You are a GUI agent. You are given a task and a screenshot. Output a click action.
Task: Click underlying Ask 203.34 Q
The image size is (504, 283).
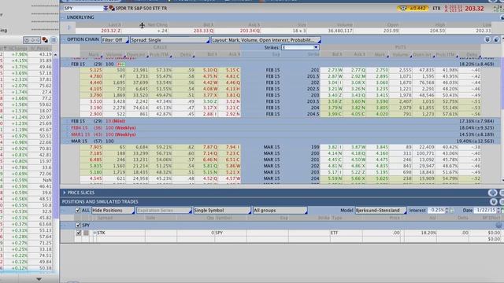pos(250,31)
